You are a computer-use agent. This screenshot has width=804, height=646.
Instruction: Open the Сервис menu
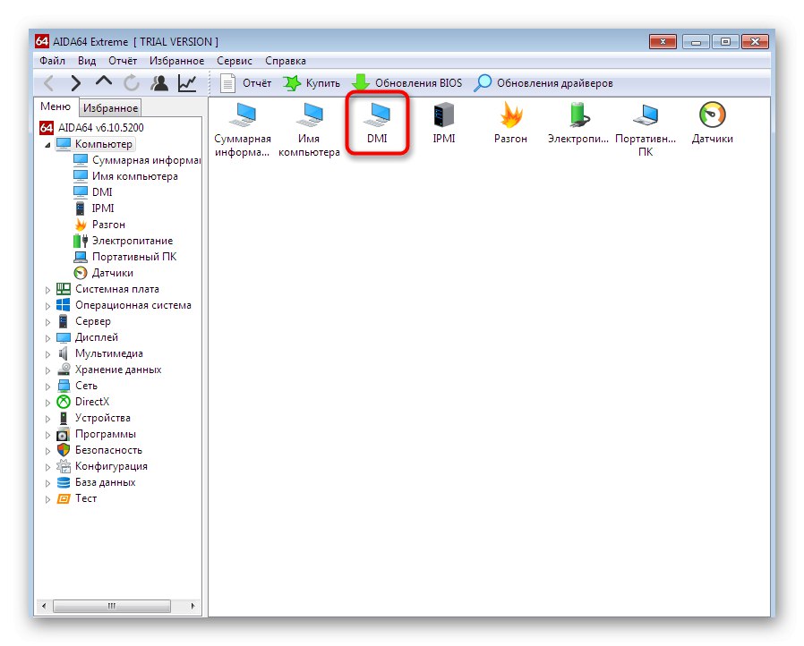[x=235, y=61]
